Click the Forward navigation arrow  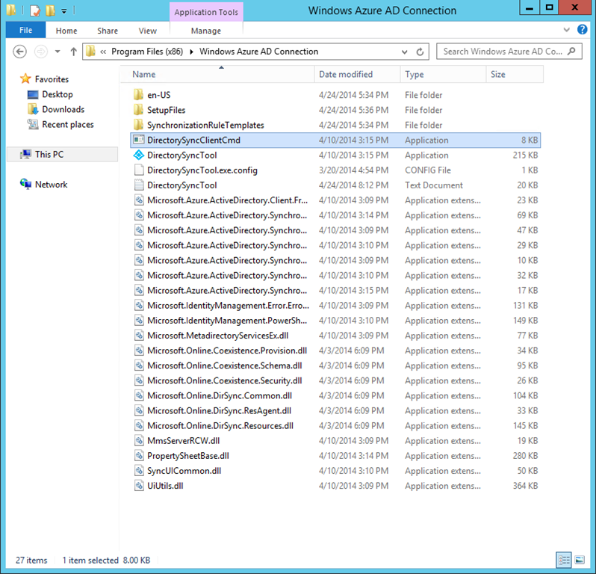tap(40, 52)
